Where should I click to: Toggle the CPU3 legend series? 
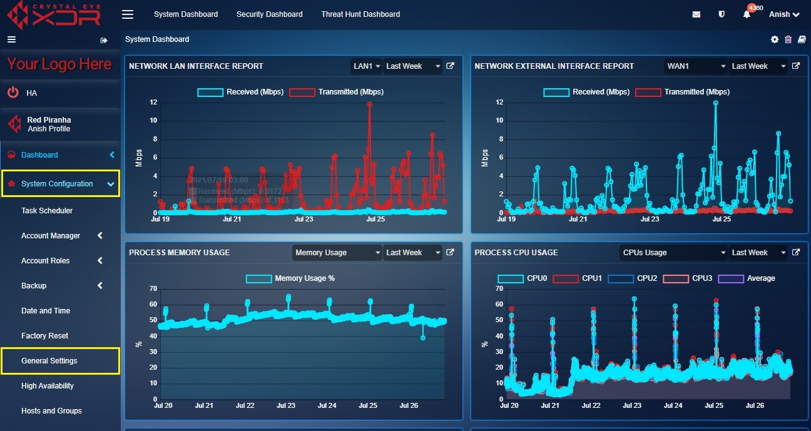tap(687, 278)
